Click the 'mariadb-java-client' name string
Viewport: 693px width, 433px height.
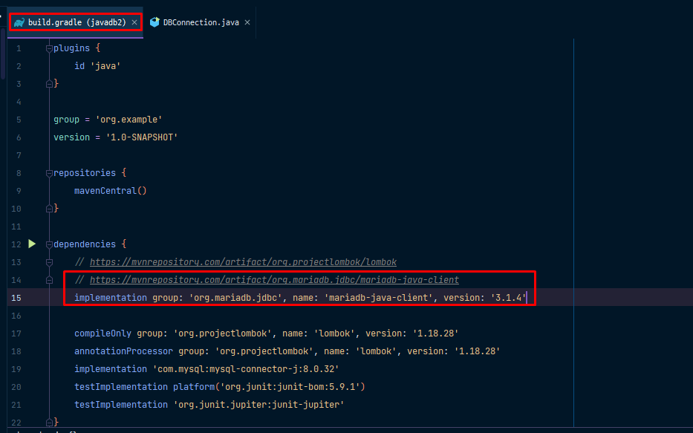pos(378,297)
